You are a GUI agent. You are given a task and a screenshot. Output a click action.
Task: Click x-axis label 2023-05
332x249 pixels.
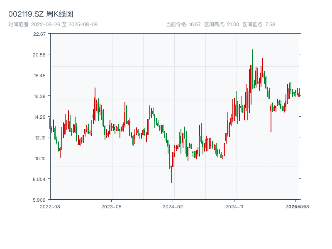pyautogui.click(x=111, y=207)
